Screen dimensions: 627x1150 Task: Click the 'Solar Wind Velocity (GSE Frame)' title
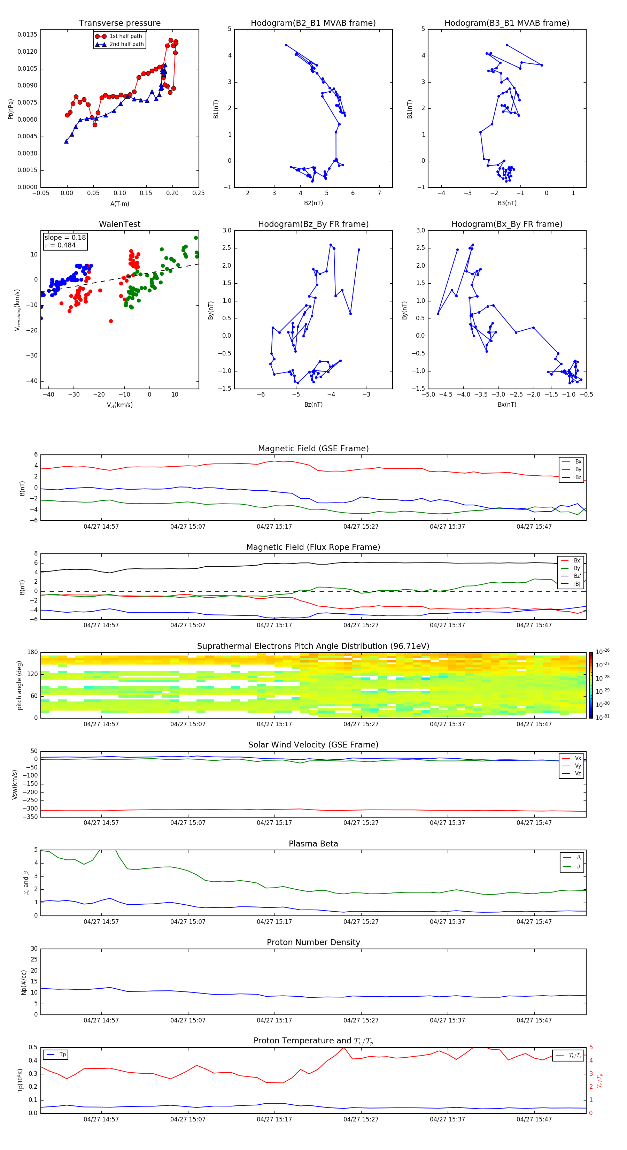coord(313,745)
